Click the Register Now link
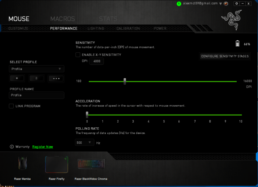Screen dimensions: 258x187 tap(43, 147)
